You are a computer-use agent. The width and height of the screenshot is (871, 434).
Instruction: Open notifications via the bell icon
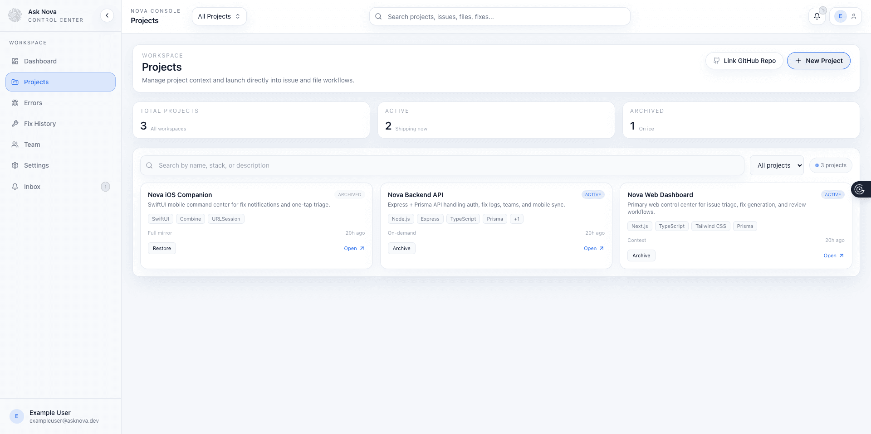tap(817, 16)
